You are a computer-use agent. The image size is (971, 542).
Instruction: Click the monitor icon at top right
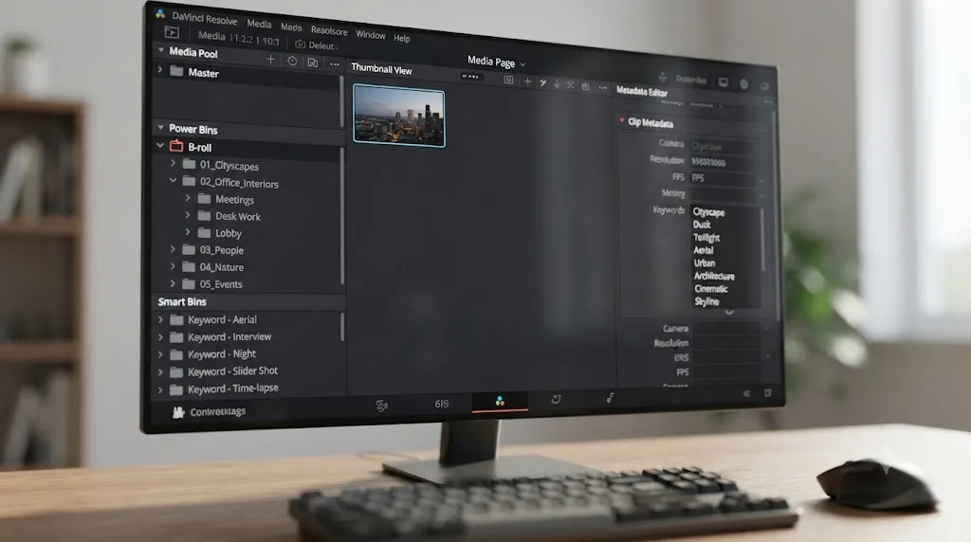click(724, 81)
